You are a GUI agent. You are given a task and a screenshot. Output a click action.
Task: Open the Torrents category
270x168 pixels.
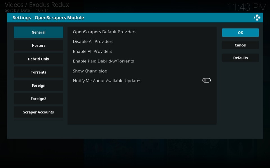point(39,72)
